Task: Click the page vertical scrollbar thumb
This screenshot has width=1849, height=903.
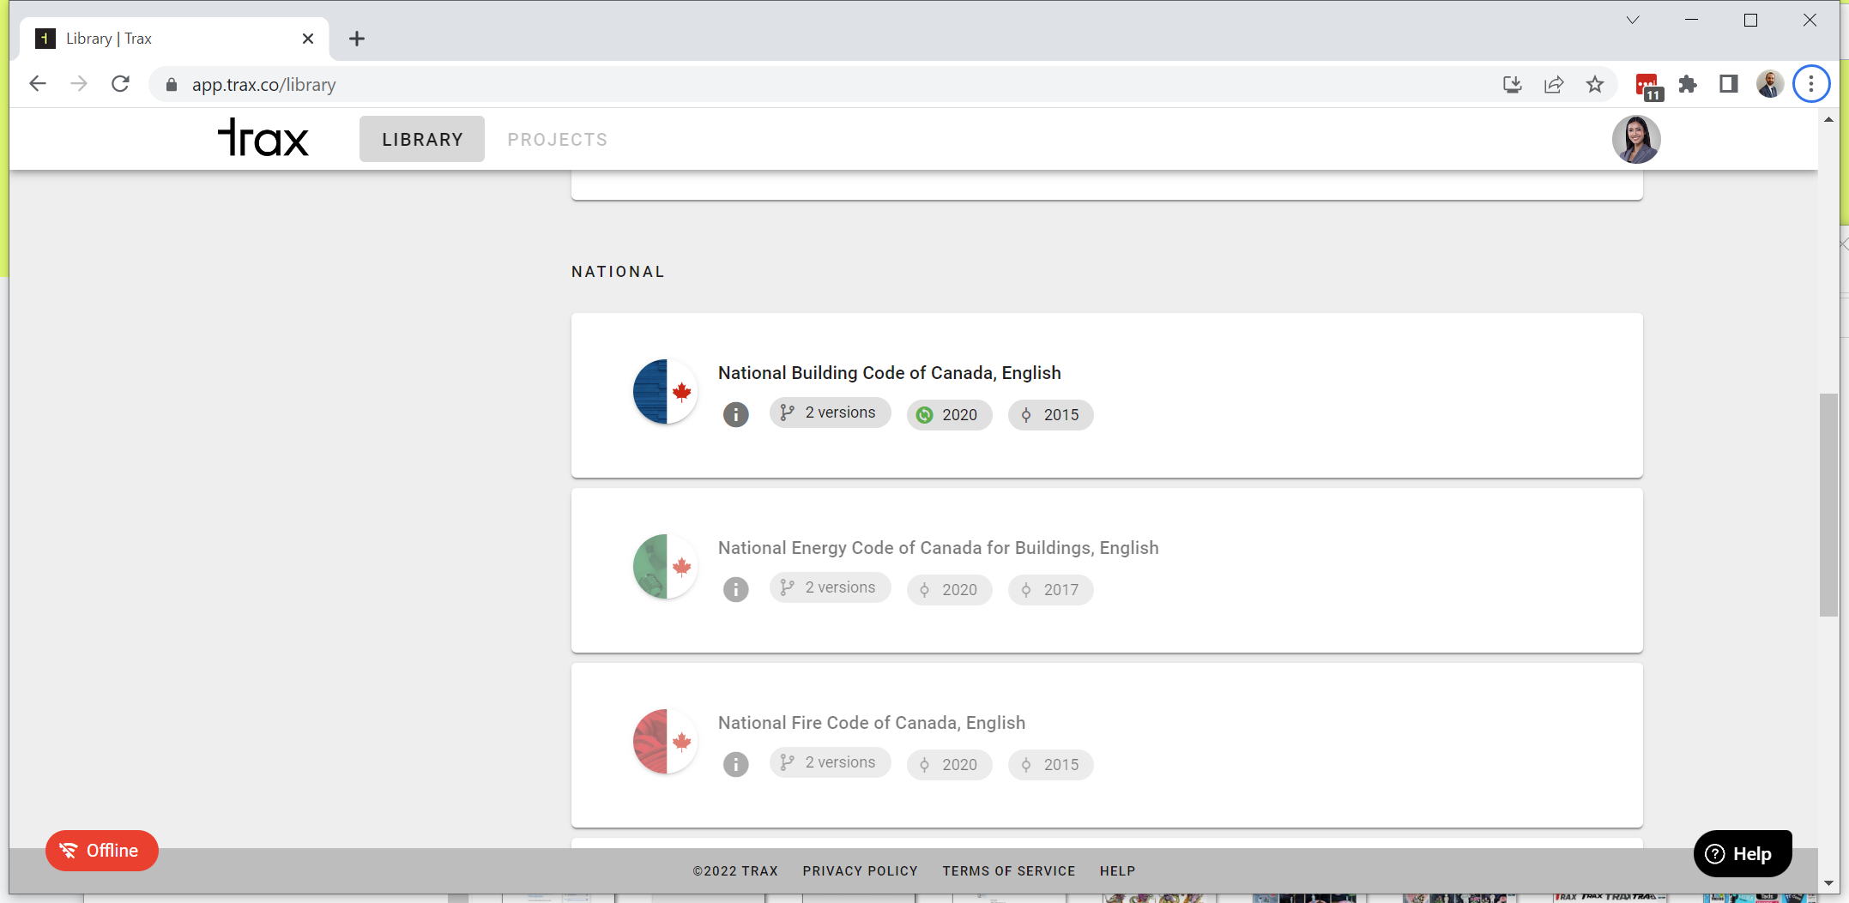Action: [x=1828, y=504]
